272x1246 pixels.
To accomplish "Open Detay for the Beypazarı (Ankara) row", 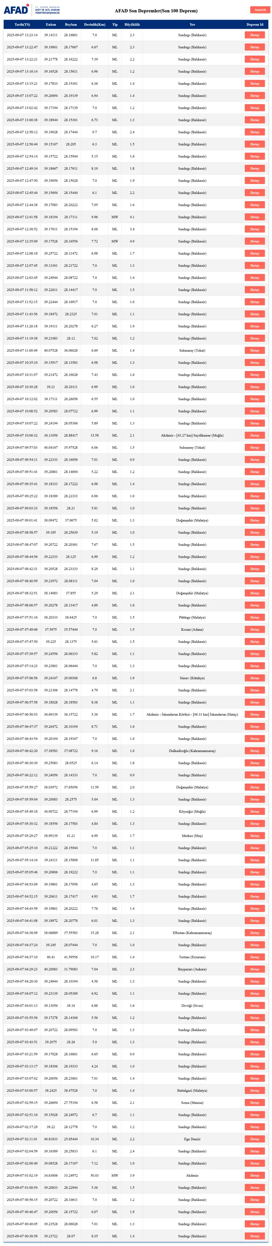I will pos(254,969).
